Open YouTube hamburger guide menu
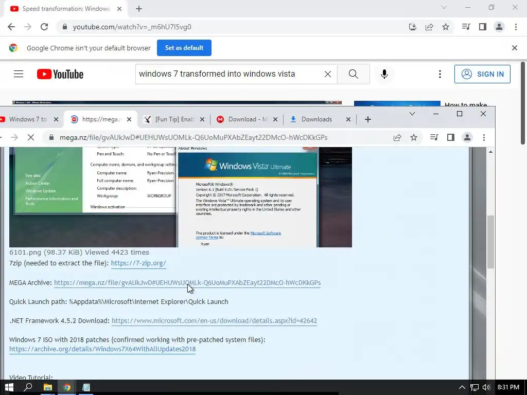 point(19,74)
